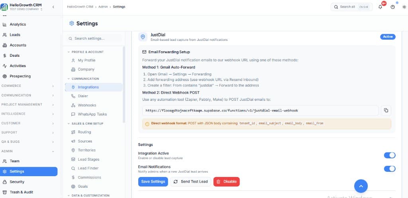Collapse the SALES & CRM SETUP group
Screen dimensions: 408x198
point(85,123)
